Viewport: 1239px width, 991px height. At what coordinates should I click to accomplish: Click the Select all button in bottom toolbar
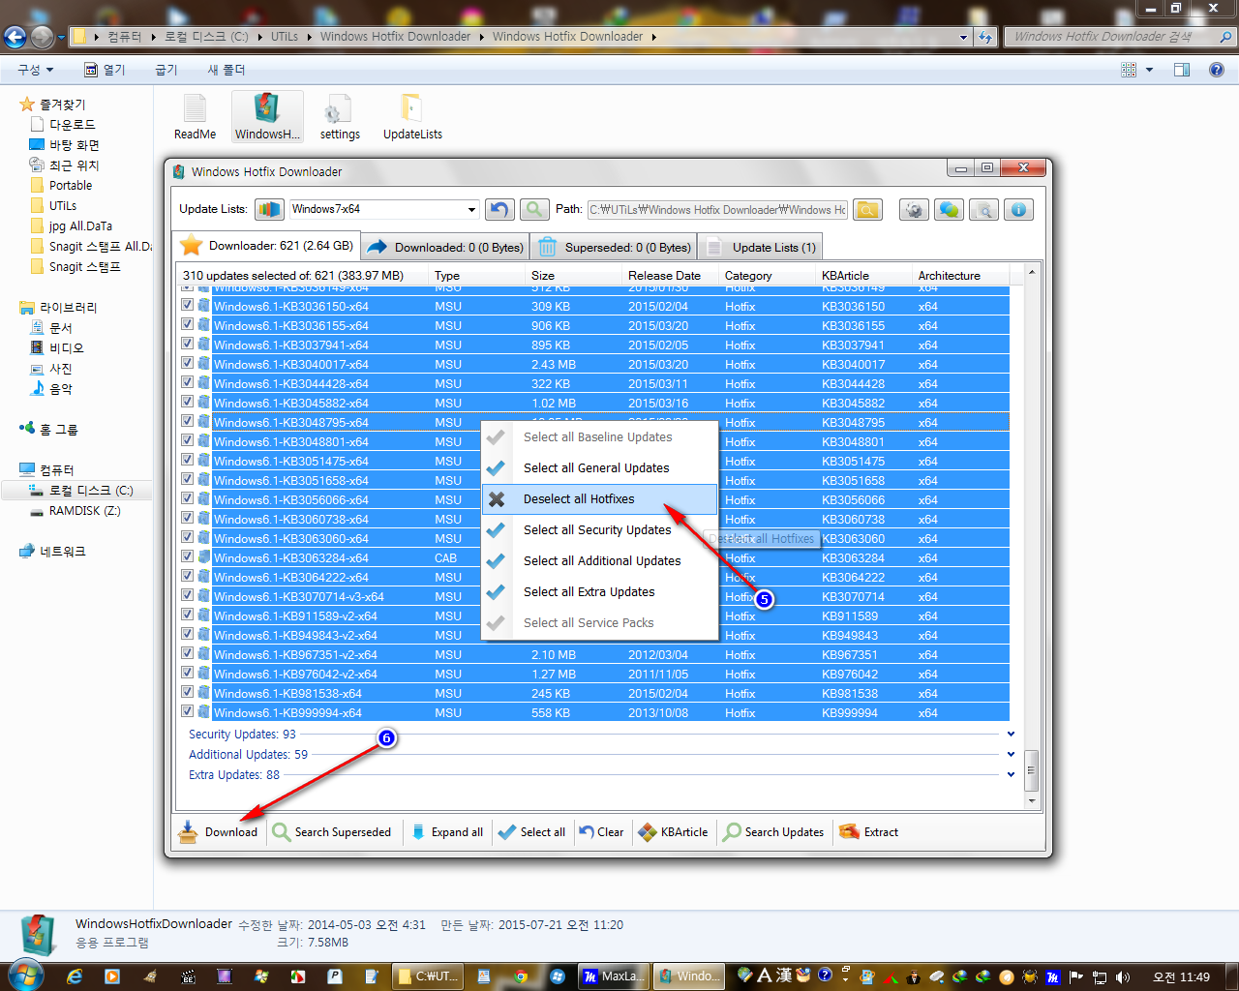pos(531,832)
